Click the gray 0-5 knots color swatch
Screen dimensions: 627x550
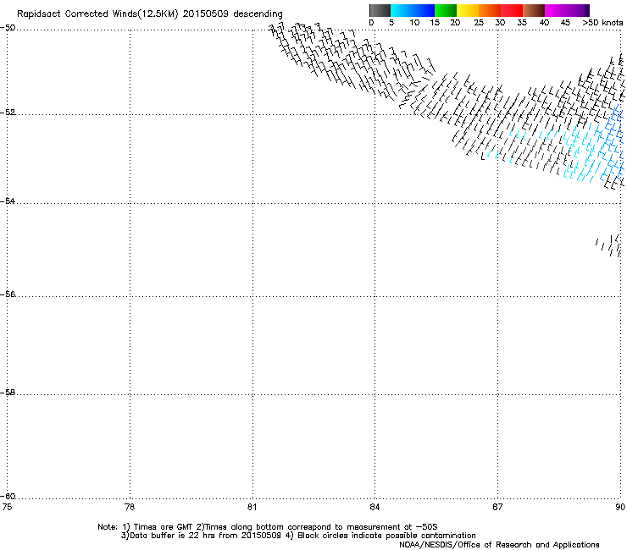tap(380, 10)
